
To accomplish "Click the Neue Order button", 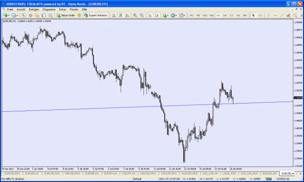I will (66, 15).
